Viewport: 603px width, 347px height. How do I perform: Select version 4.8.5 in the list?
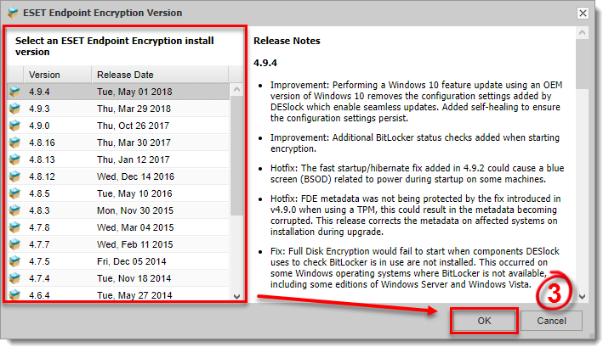(118, 193)
